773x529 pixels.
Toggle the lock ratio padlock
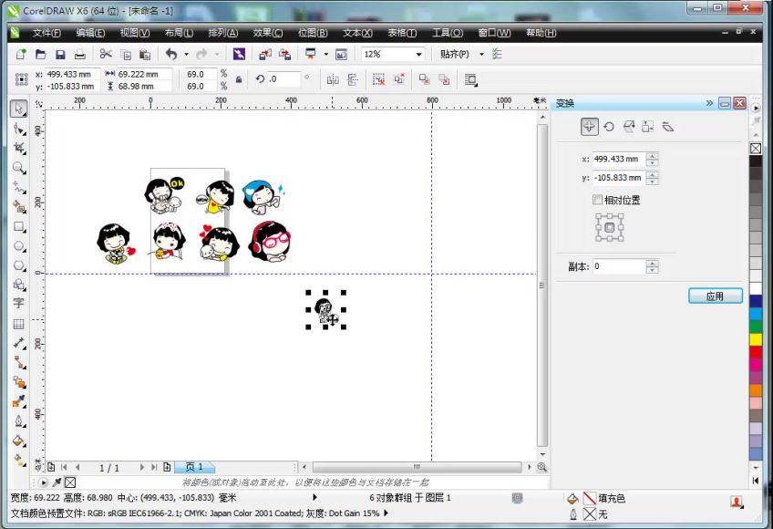[239, 79]
